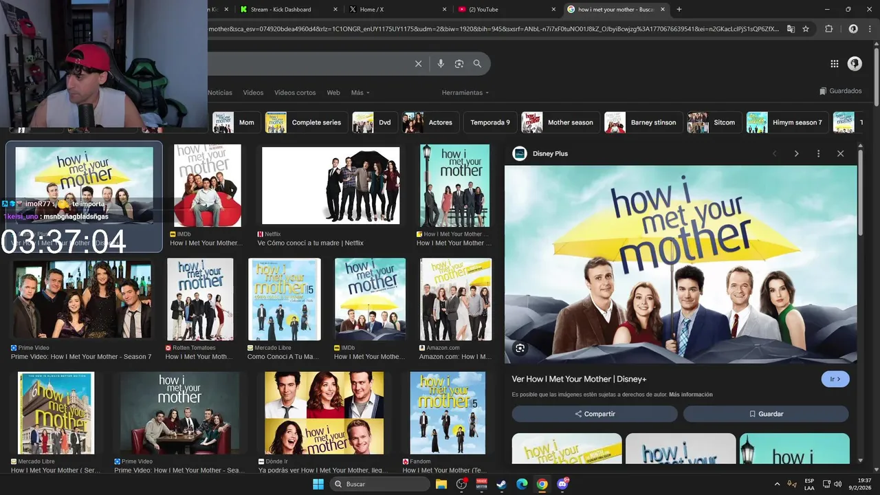Click Windows taskbar Buscar search box
880x495 pixels.
tap(379, 484)
